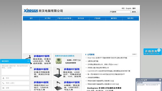This screenshot has height=91, width=162.
Task: Open the 技术支持 menu item
Action: pyautogui.click(x=81, y=18)
